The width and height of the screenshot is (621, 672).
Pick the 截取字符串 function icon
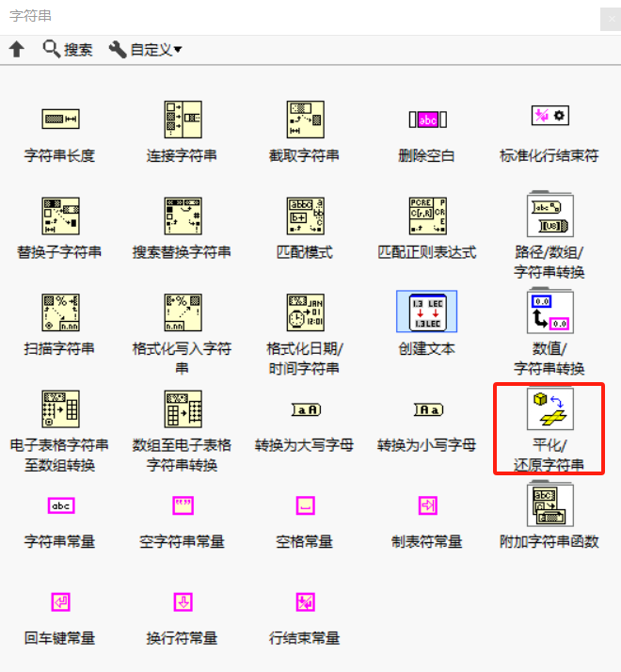[305, 120]
